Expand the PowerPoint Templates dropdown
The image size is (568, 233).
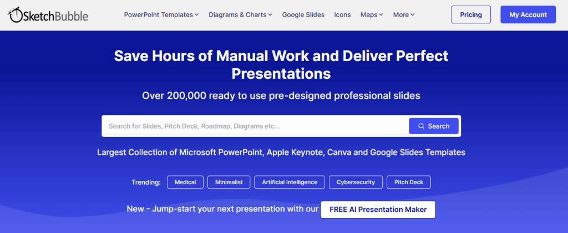[161, 15]
